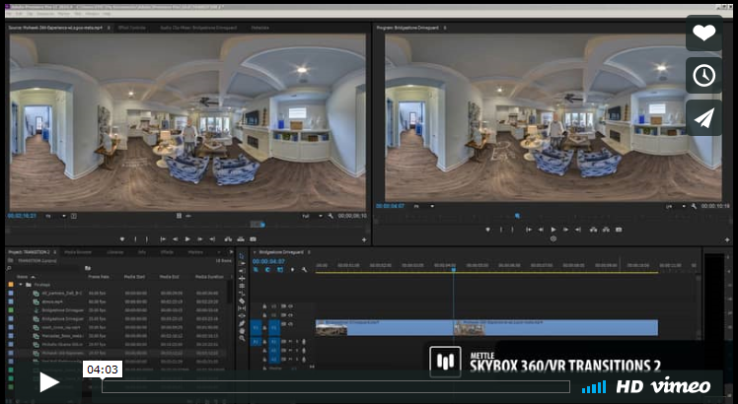Step forward one frame in Program monitor

point(565,230)
